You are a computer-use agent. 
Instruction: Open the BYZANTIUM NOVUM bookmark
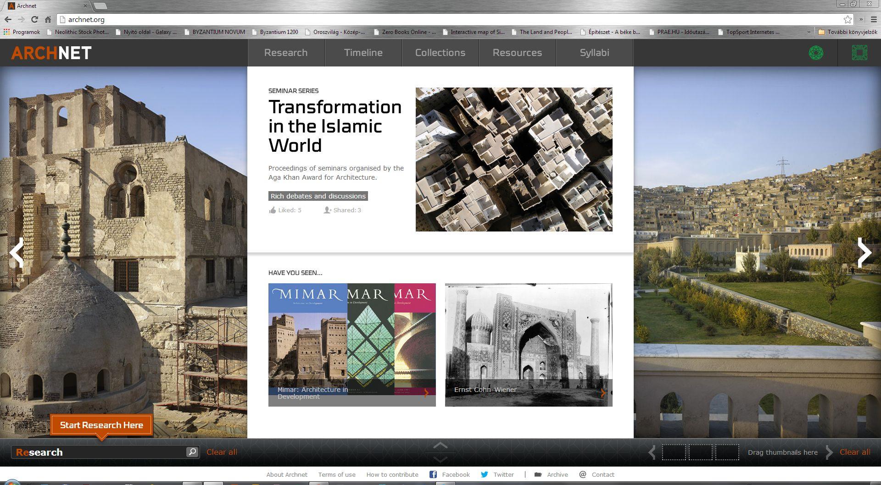pyautogui.click(x=214, y=32)
